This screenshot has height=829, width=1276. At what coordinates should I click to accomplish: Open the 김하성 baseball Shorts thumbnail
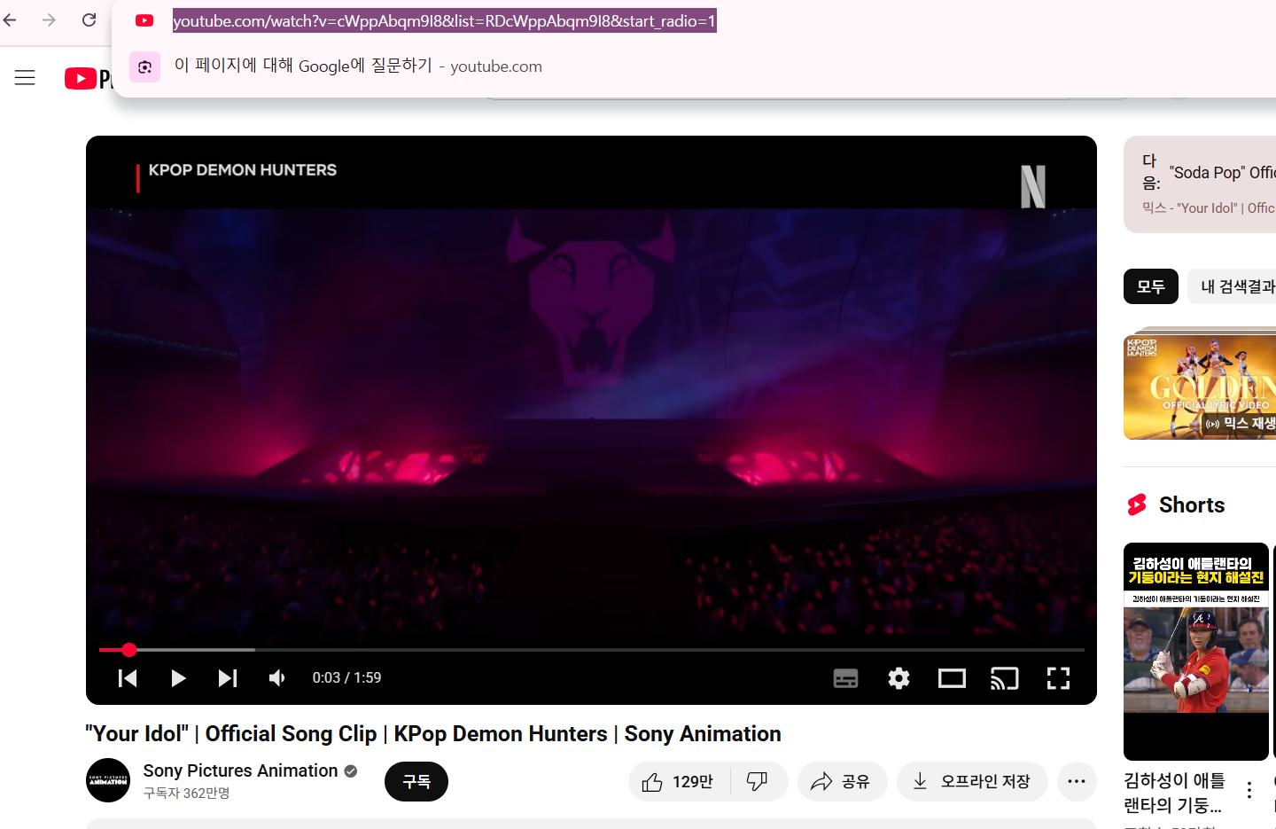(x=1196, y=652)
